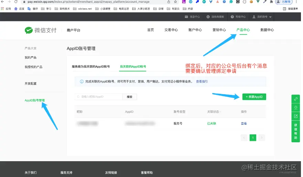Click the 搜索 button

pyautogui.click(x=129, y=97)
